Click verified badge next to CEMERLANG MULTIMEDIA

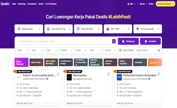47,79
